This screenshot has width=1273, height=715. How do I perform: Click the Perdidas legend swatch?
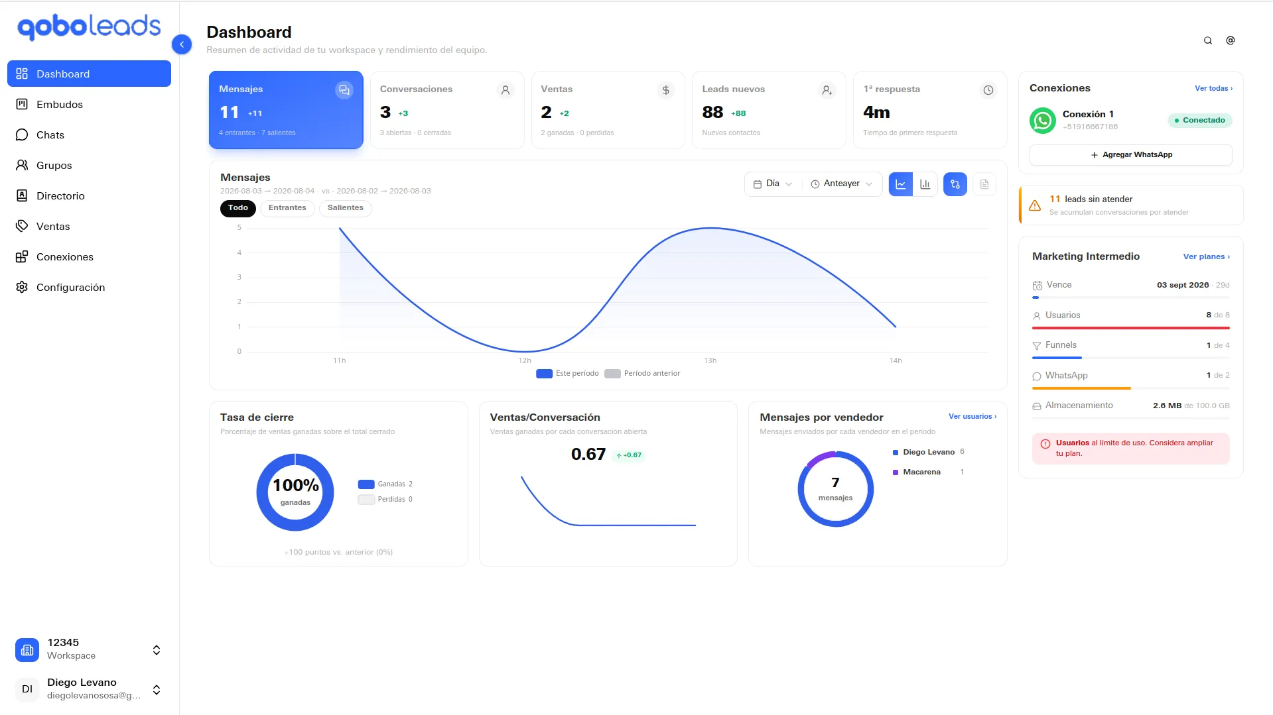pos(366,500)
